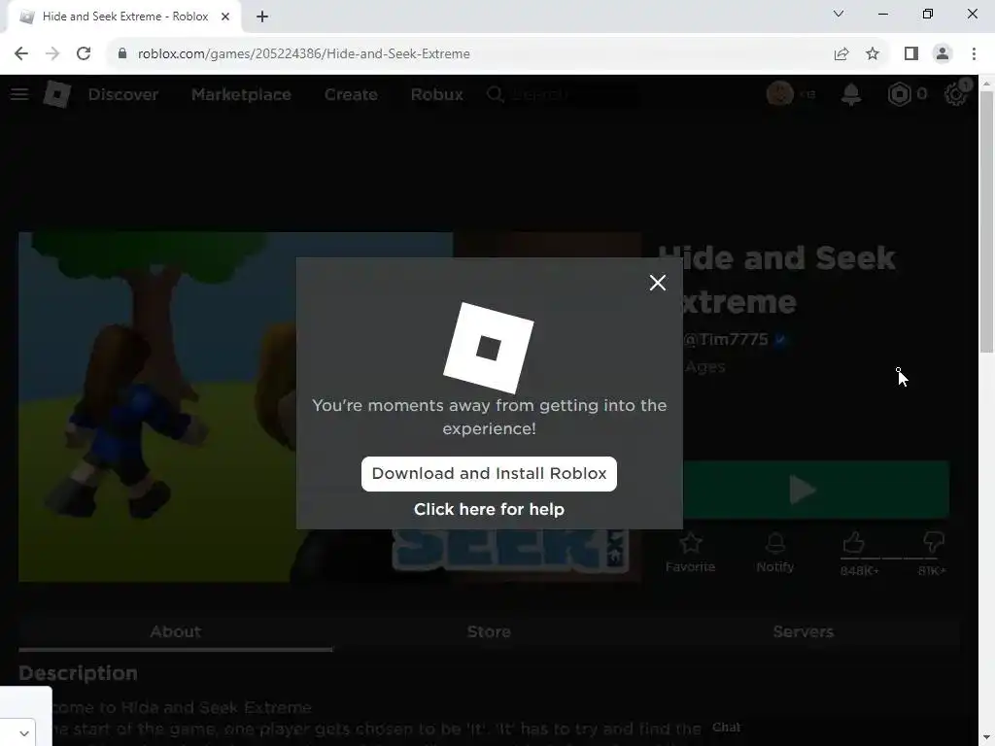This screenshot has width=995, height=746.
Task: Click the Roblox logo in the dialog
Action: pos(489,348)
